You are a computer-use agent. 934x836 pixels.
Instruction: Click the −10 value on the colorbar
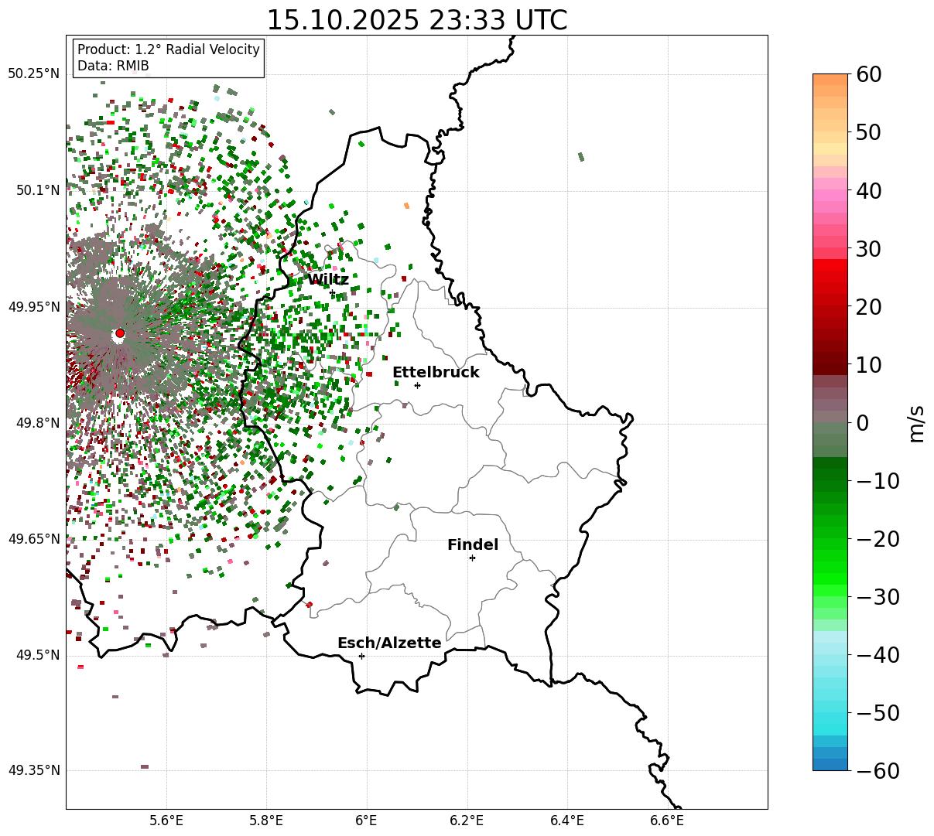(x=878, y=481)
